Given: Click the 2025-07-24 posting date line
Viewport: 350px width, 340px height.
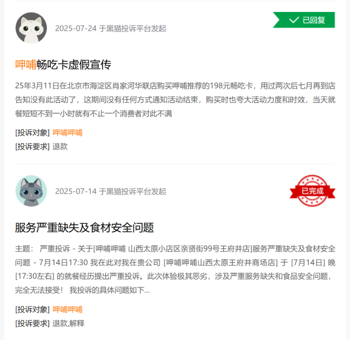Looking at the screenshot, I should [x=111, y=28].
